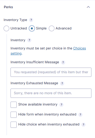Open help for Hide form when exhausted
Viewport: 95px width, 138px height.
coord(80,115)
